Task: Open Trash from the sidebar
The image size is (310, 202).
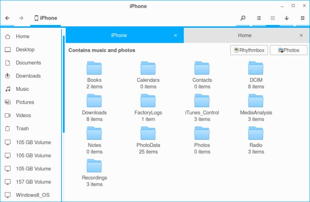Action: coord(22,129)
